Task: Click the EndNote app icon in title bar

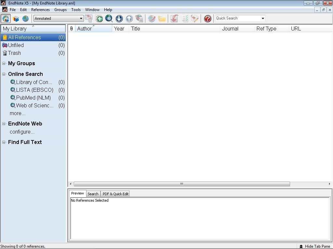Action: 3,3
